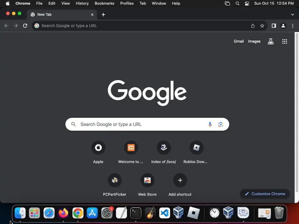Close the New Tab tab
Screen dimensions: 299x224
tap(92, 15)
